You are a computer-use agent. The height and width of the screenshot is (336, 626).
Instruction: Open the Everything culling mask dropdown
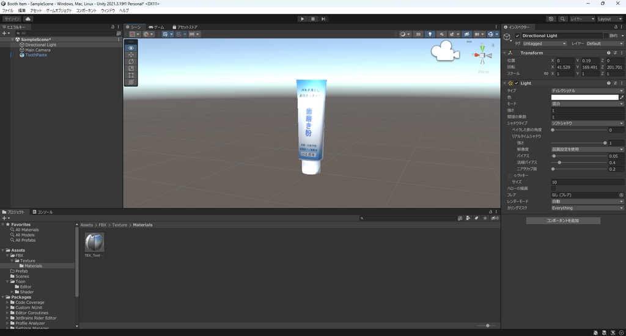[x=587, y=208]
